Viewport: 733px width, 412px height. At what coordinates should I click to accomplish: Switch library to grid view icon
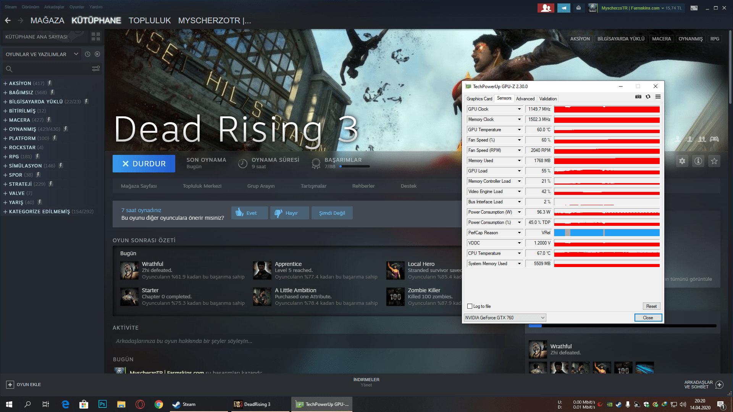(x=96, y=37)
